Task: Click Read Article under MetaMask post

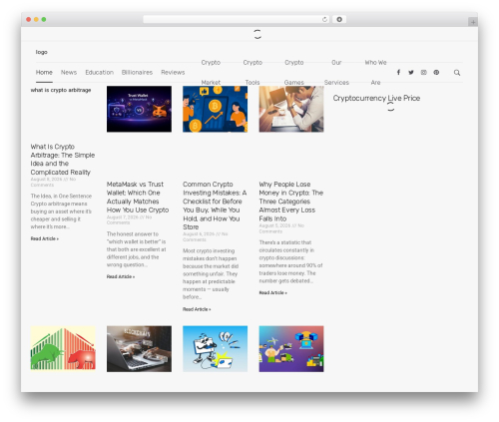Action: 121,276
